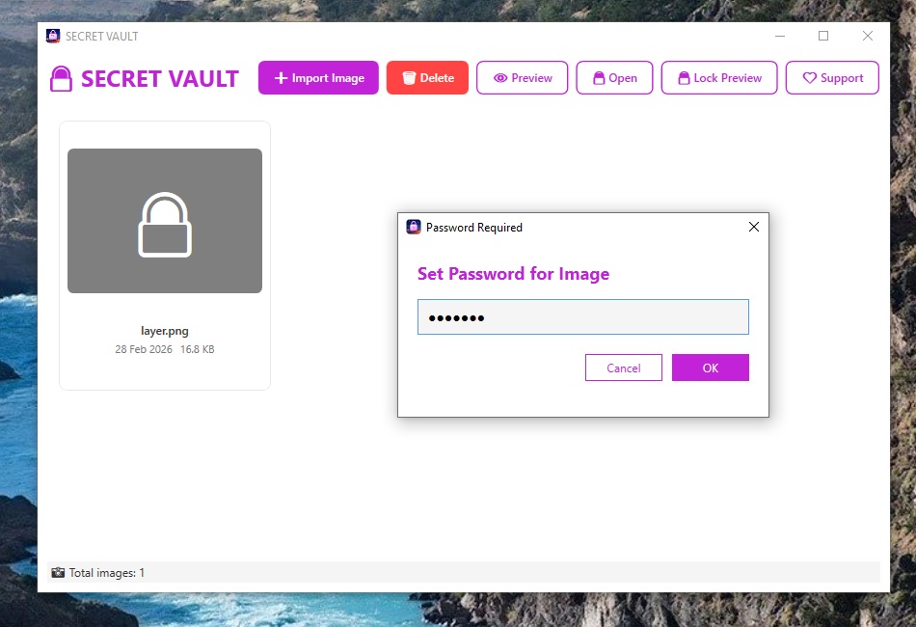
Task: Click the padlock on layer.png thumbnail
Action: [x=165, y=225]
